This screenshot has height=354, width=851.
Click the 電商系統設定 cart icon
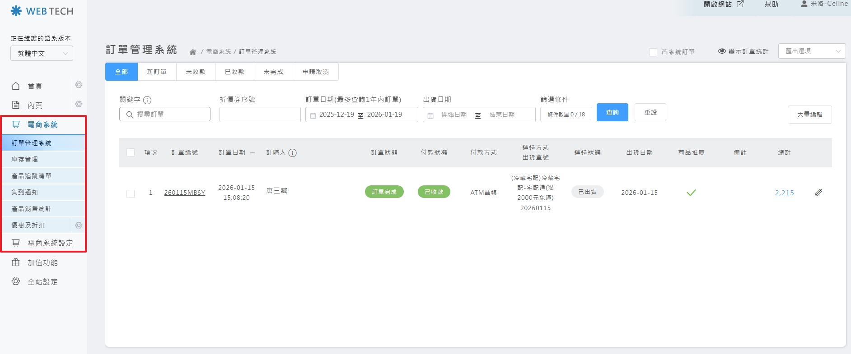point(16,243)
